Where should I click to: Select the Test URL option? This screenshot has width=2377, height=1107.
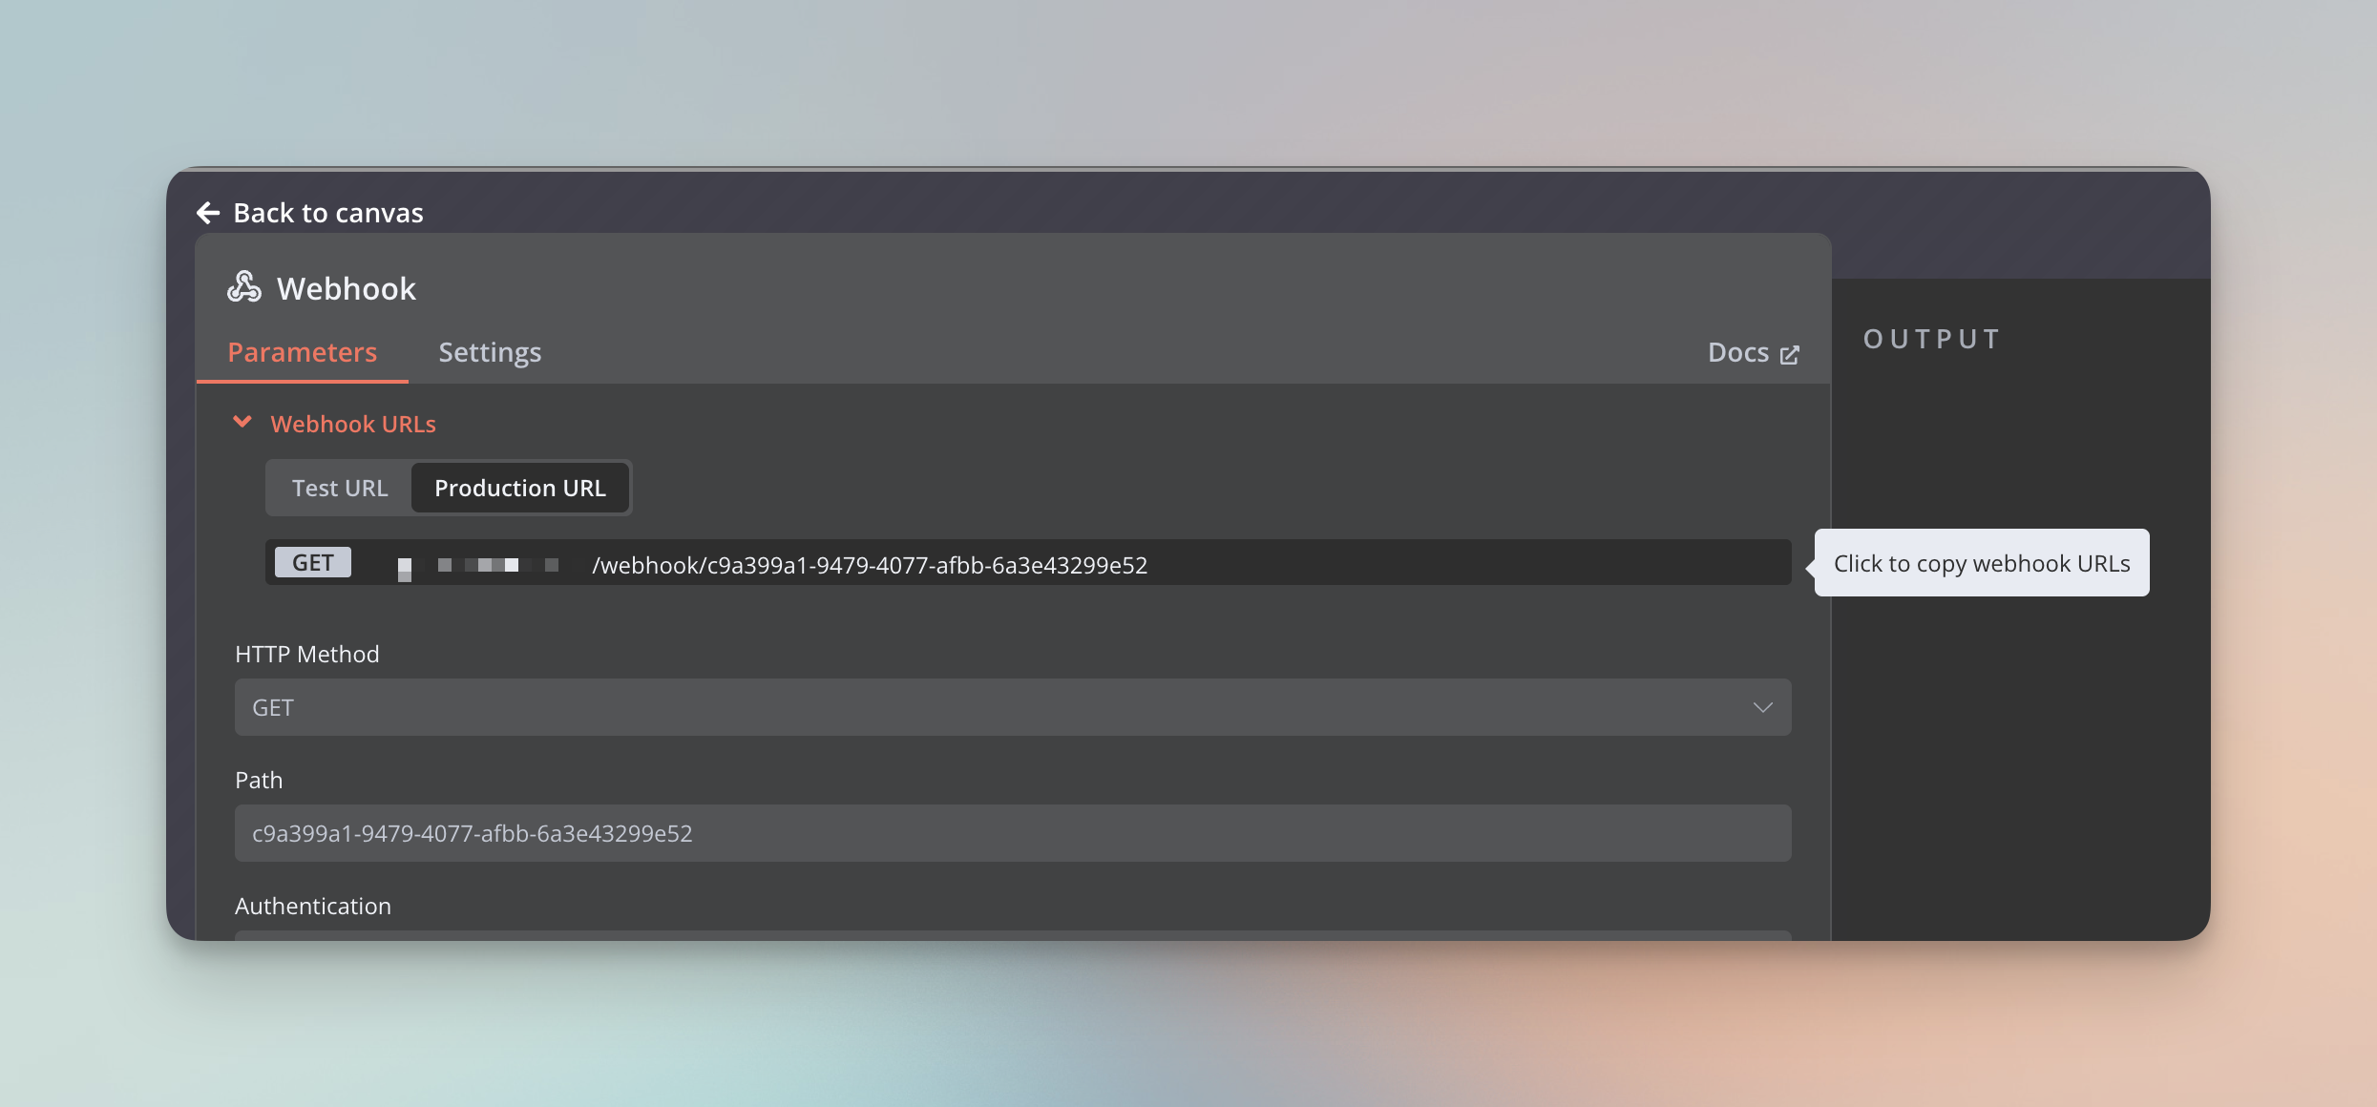[x=340, y=488]
